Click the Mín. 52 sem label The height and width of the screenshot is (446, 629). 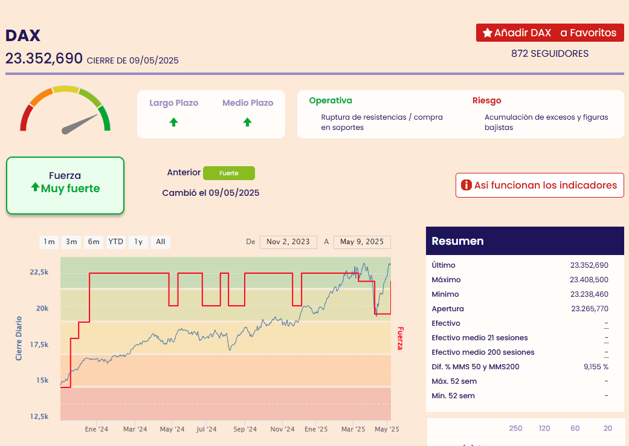point(453,395)
